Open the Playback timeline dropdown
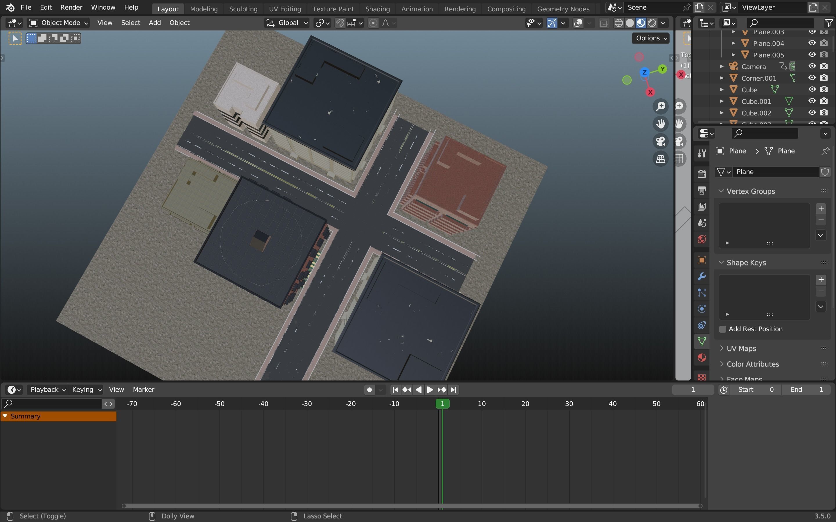This screenshot has height=522, width=836. click(x=47, y=389)
